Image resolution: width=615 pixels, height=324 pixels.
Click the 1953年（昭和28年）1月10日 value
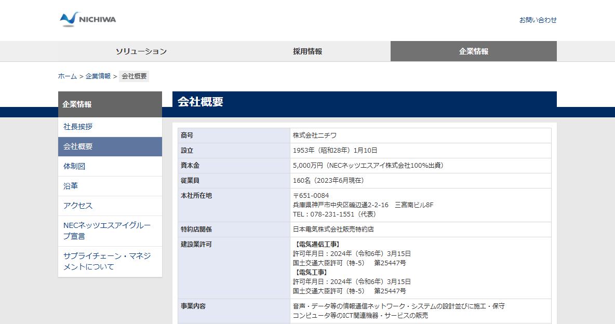pos(335,150)
